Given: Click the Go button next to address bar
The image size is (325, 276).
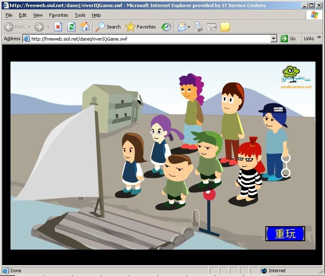Looking at the screenshot, I should point(288,39).
